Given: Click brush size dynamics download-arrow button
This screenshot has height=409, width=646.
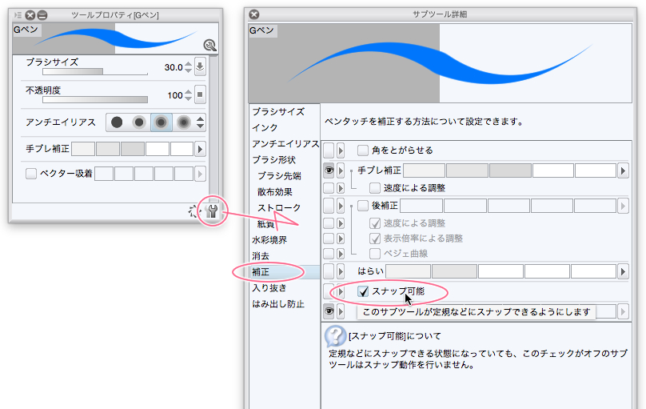Looking at the screenshot, I should (x=200, y=66).
